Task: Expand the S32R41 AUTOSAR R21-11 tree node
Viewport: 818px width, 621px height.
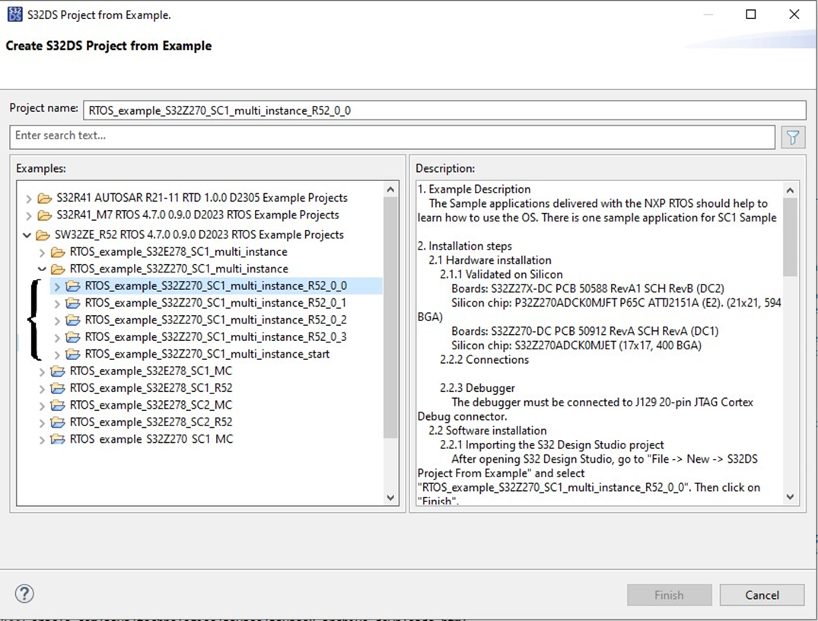Action: coord(28,197)
